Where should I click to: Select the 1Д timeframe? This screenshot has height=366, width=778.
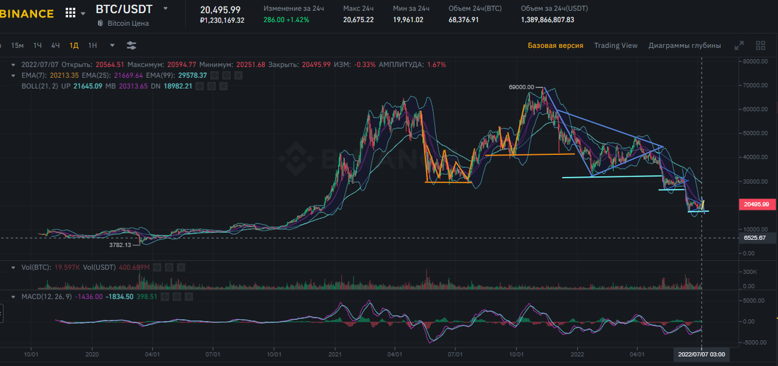74,45
